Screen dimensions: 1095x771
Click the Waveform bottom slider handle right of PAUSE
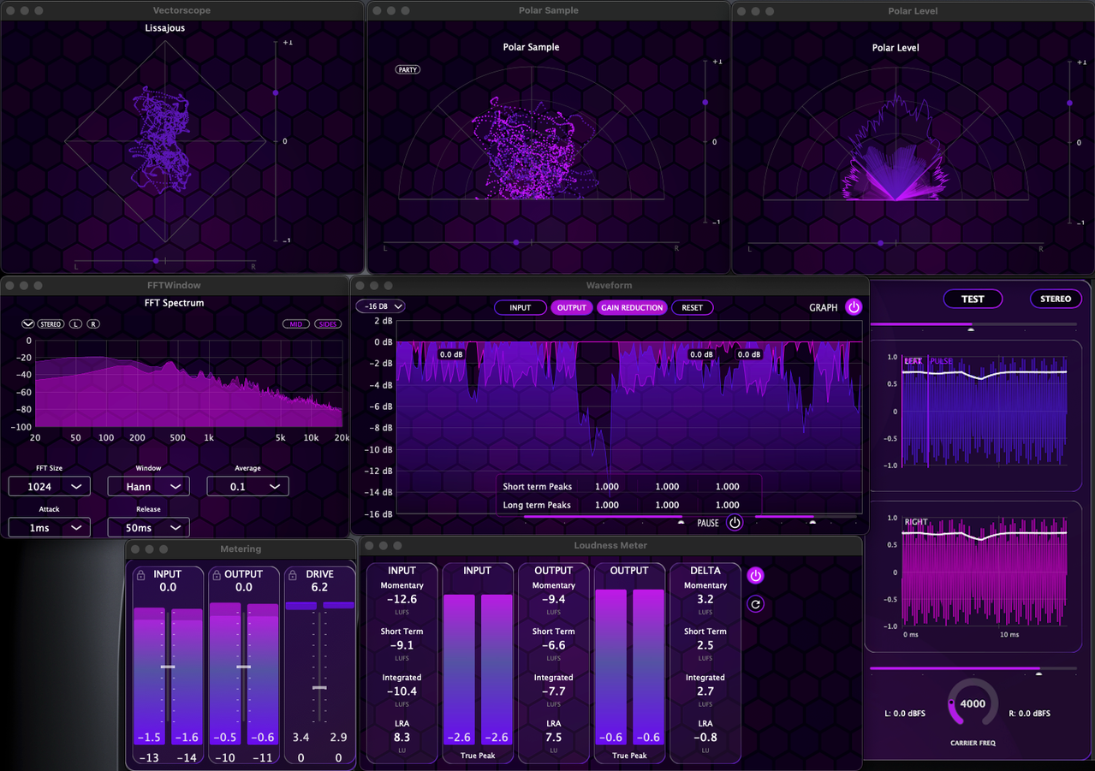[x=812, y=521]
